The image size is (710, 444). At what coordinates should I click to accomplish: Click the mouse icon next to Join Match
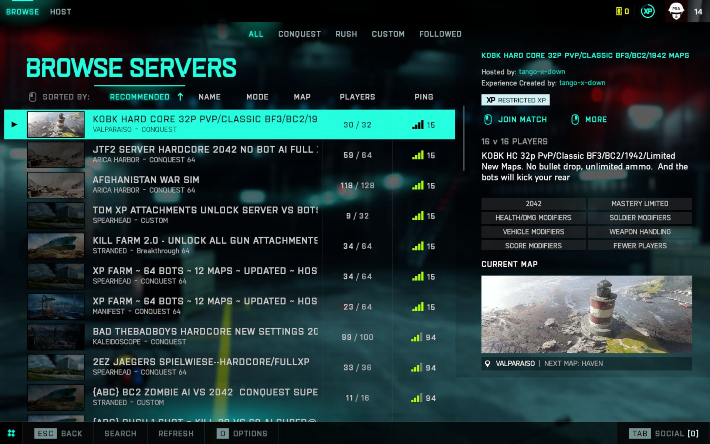pyautogui.click(x=488, y=120)
